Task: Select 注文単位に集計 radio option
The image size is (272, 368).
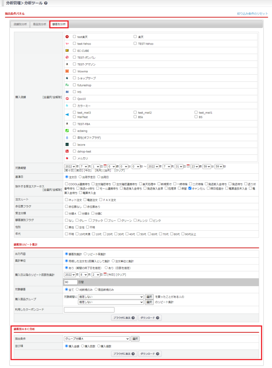Action: 113,261
